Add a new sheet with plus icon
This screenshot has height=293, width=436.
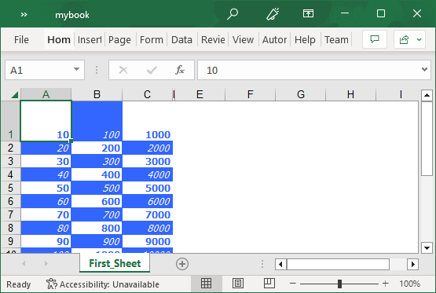[182, 264]
